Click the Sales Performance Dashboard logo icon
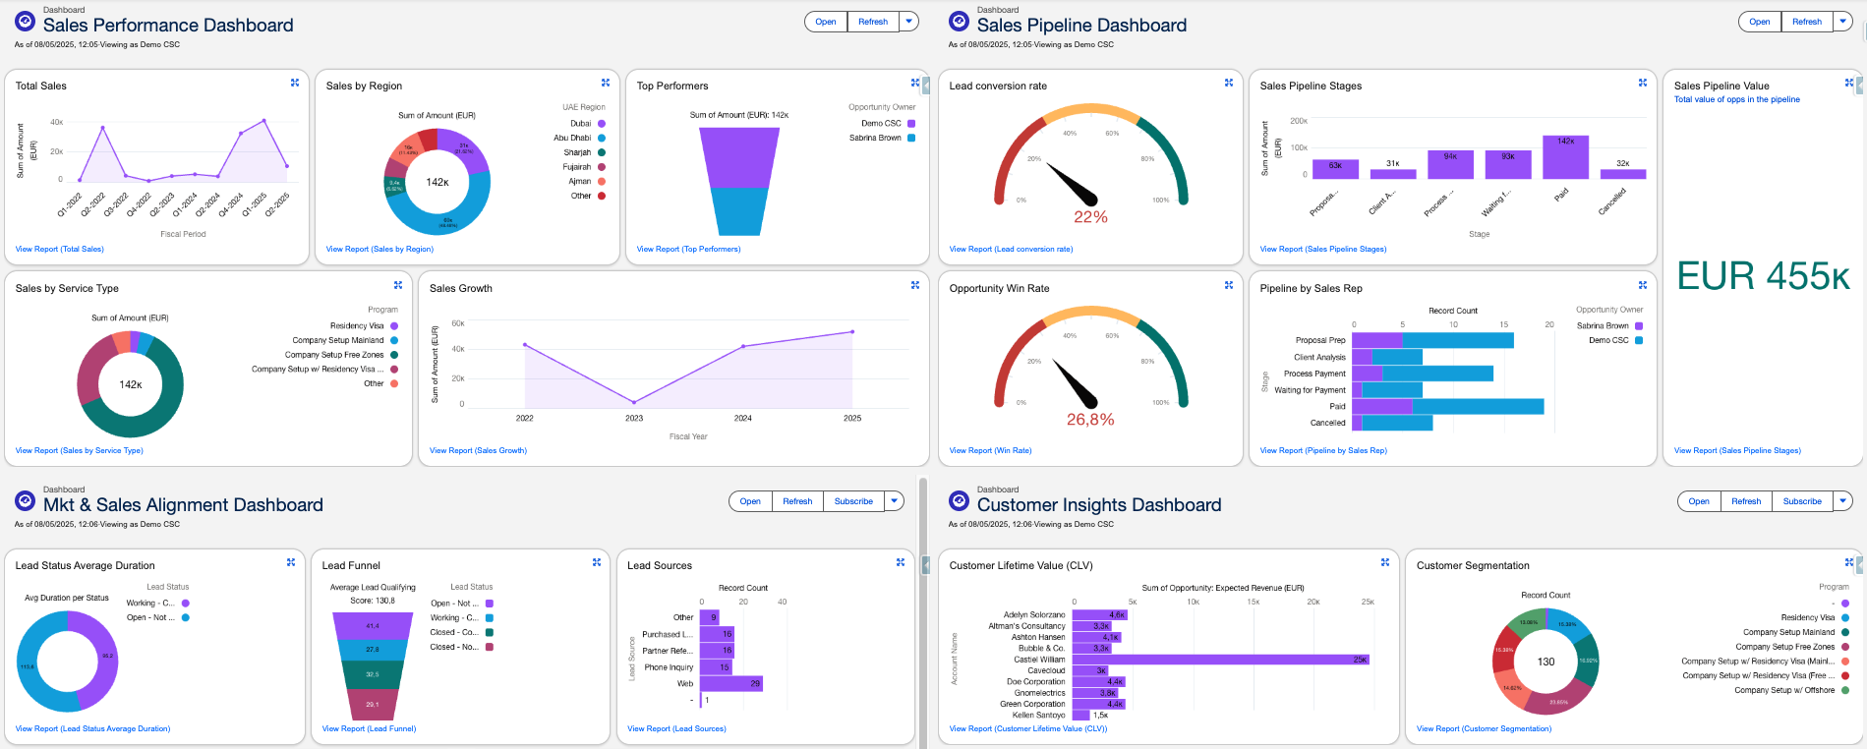 26,21
